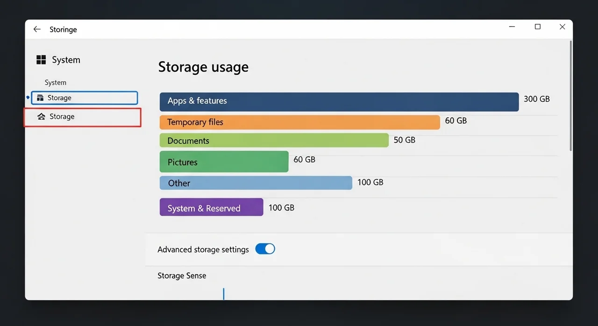Click the Windows logo System icon
598x326 pixels.
tap(41, 60)
